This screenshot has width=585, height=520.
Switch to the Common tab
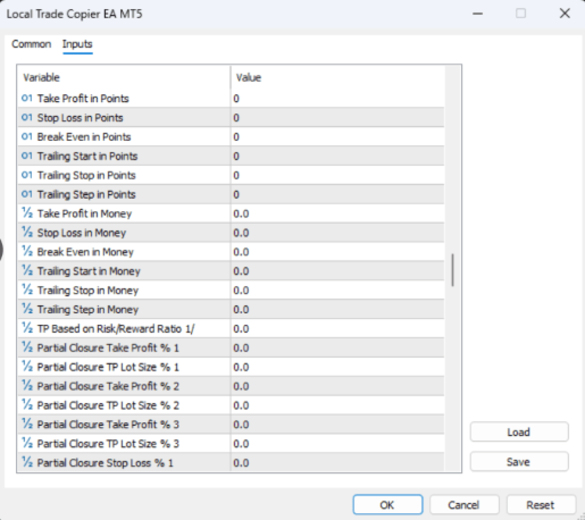[x=31, y=44]
